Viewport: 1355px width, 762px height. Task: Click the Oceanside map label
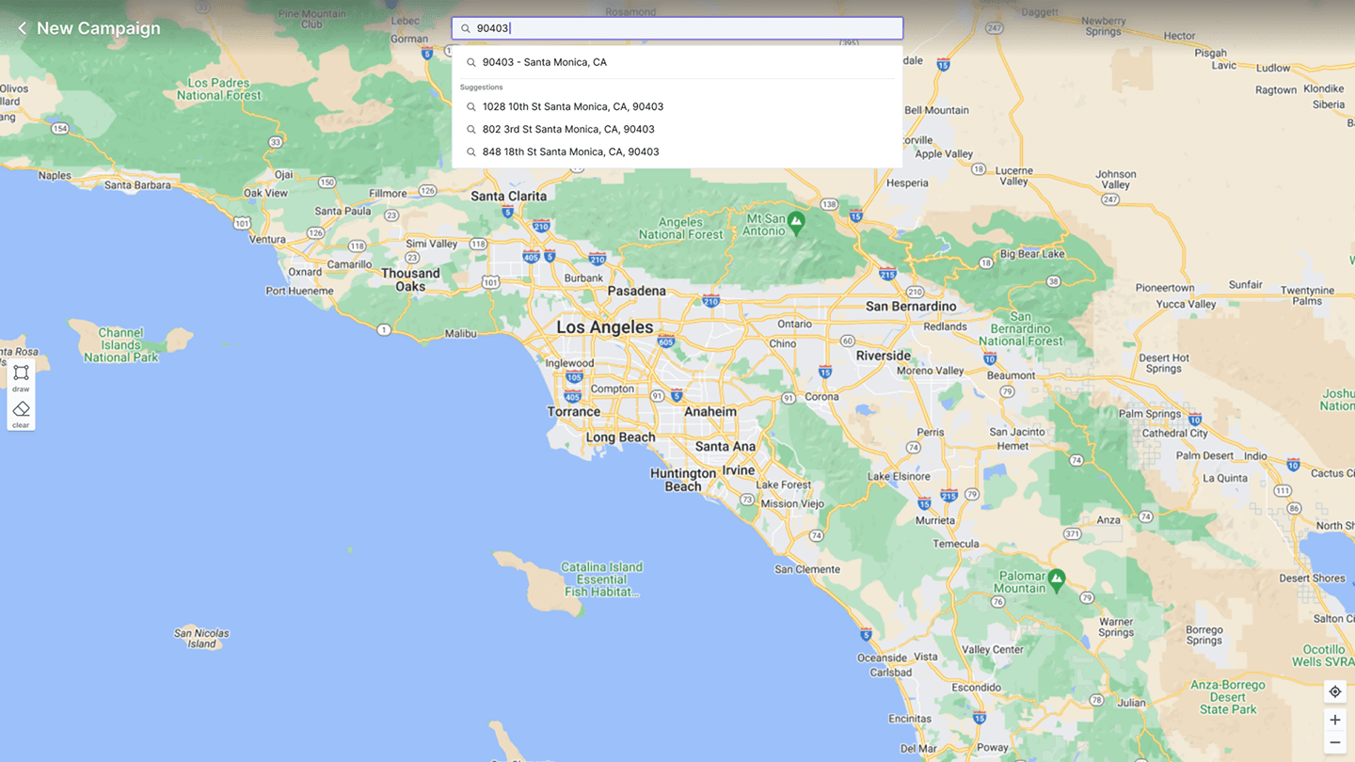click(882, 658)
